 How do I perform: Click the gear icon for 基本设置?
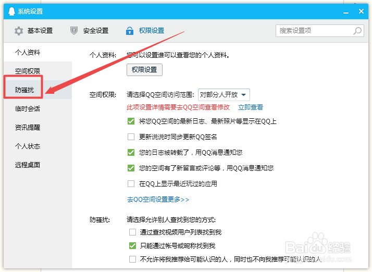point(19,31)
